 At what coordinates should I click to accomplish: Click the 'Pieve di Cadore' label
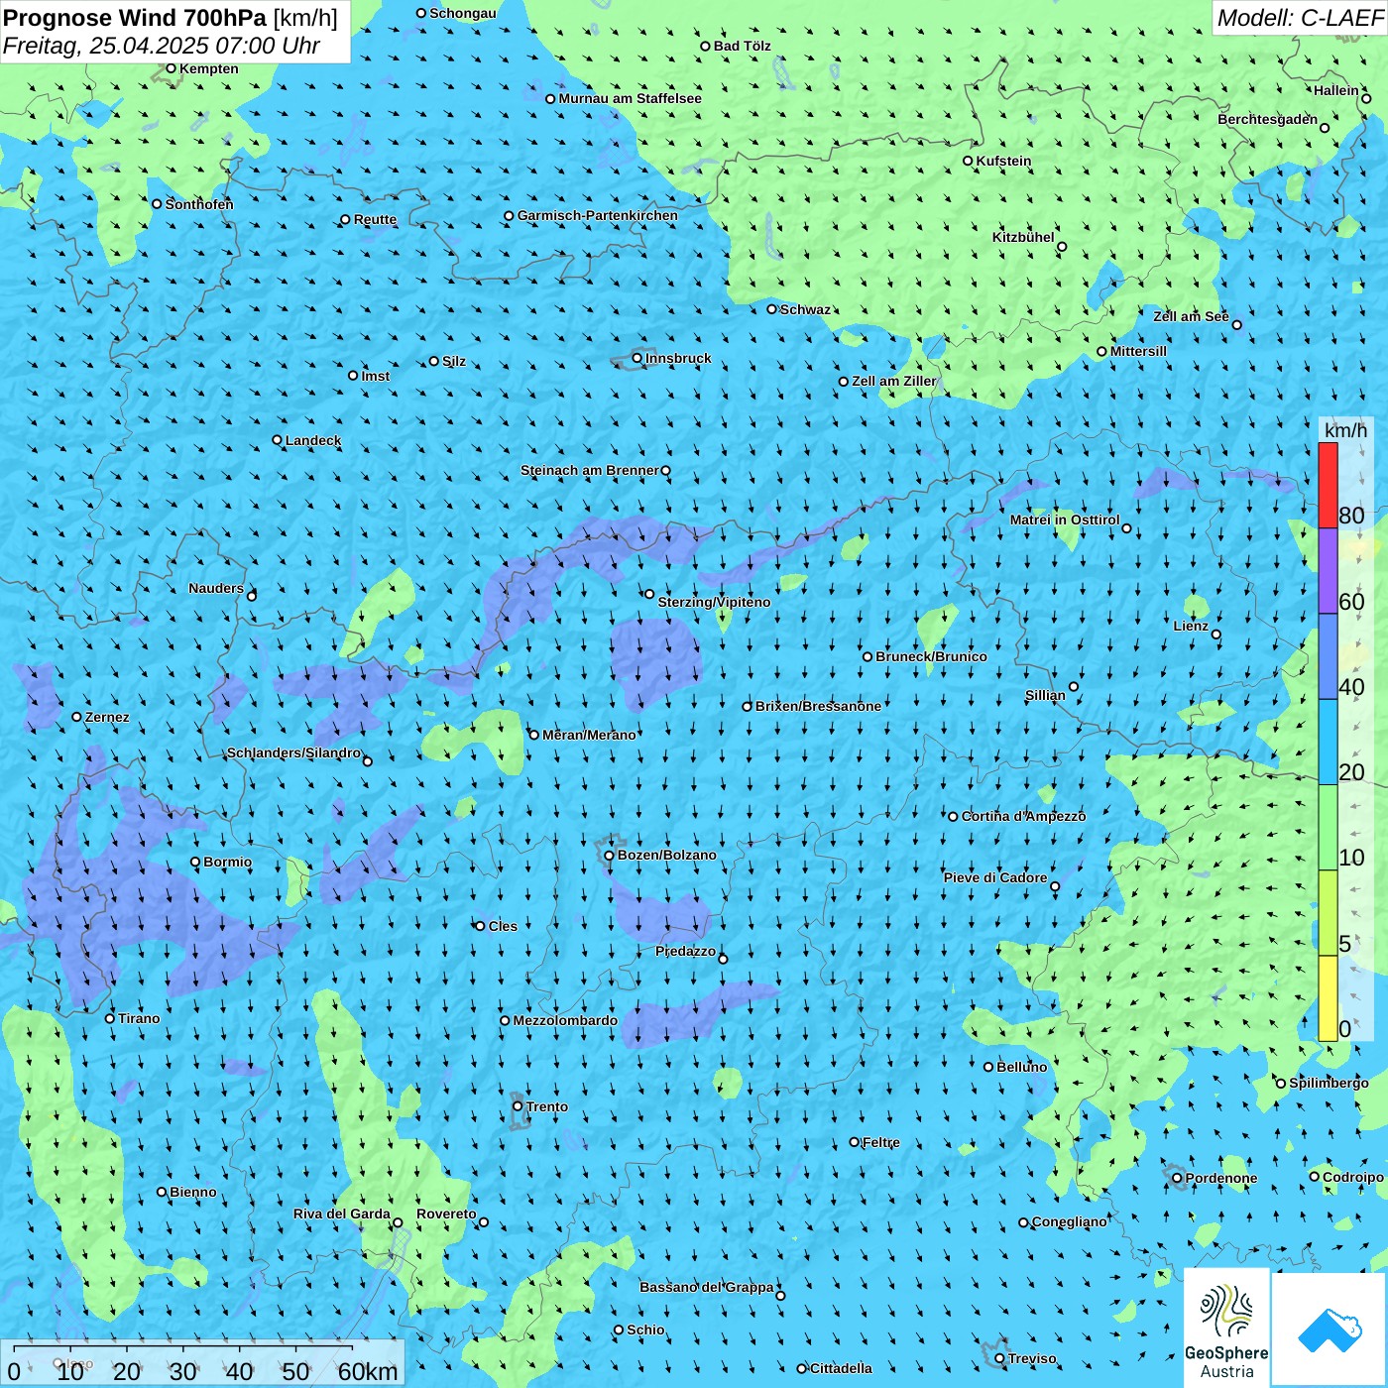[x=995, y=877]
